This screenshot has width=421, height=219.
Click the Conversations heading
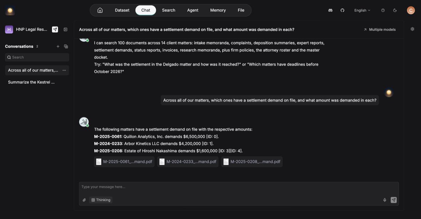(19, 46)
